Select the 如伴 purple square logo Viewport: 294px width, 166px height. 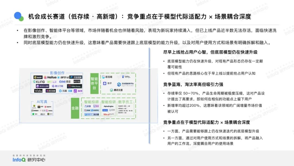75,91
